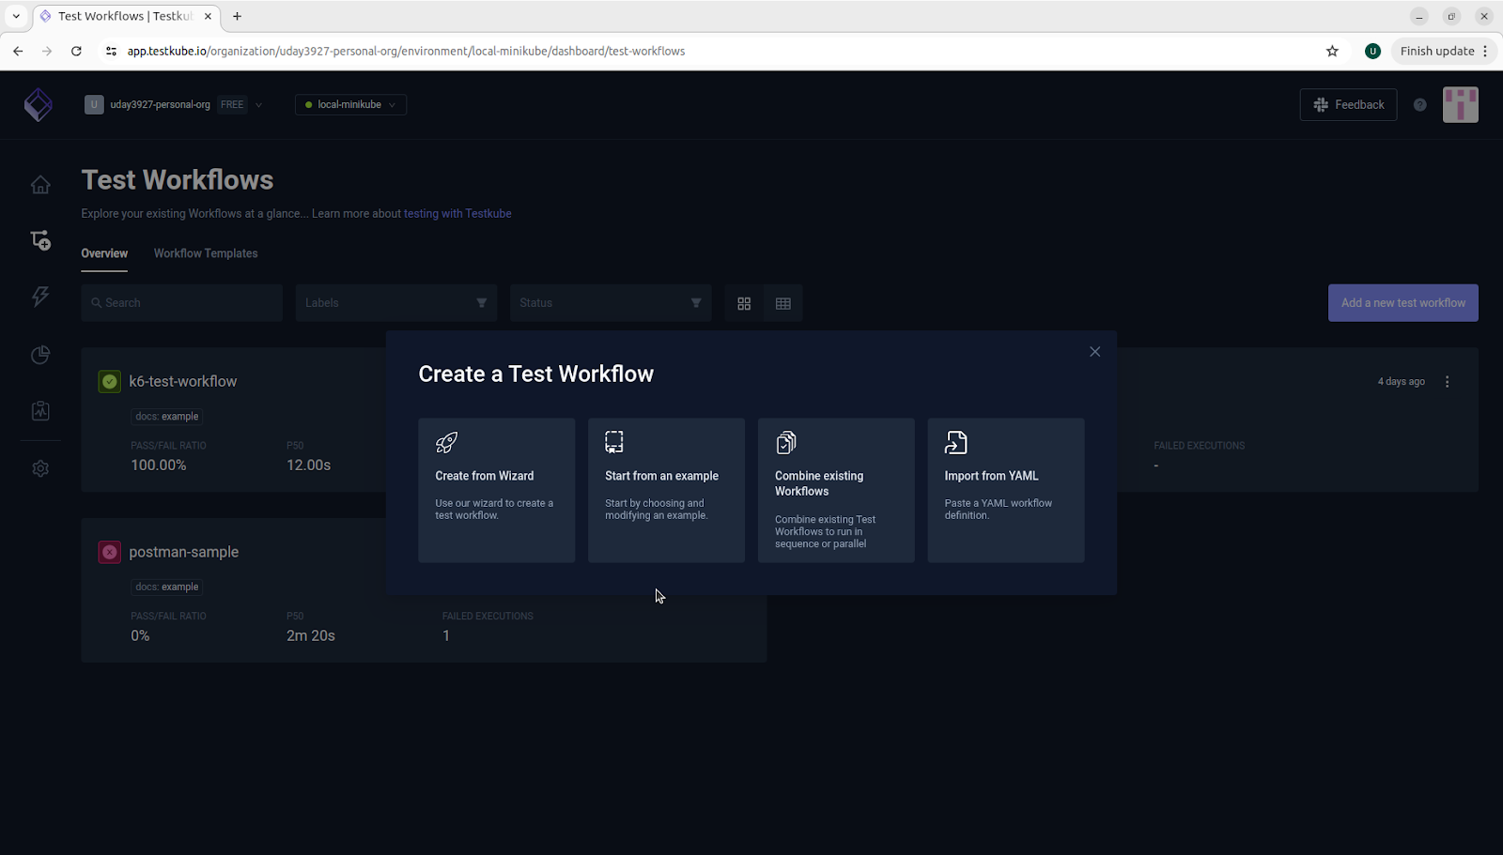The height and width of the screenshot is (855, 1503).
Task: Click the 100.00% pass/fail ratio value
Action: coord(159,466)
